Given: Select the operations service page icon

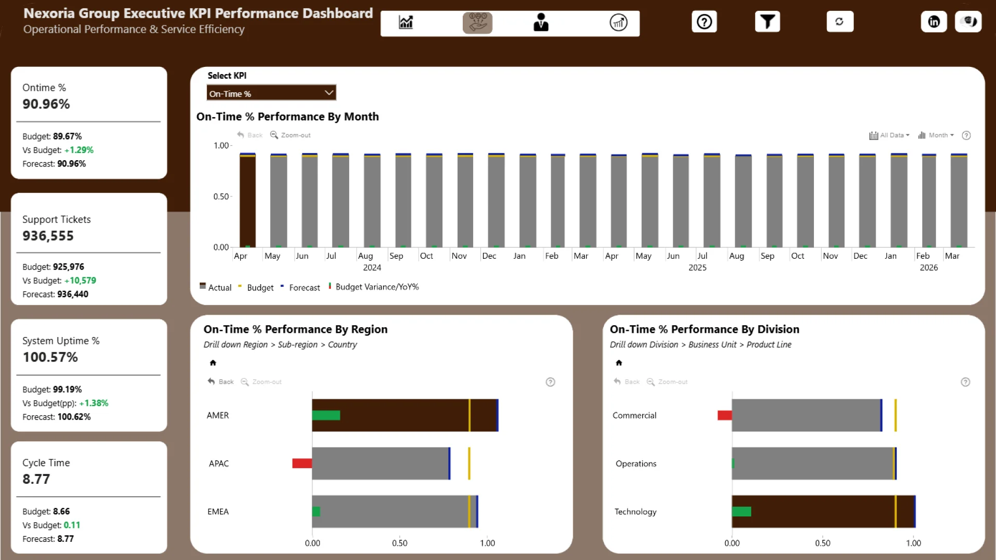Looking at the screenshot, I should pos(477,23).
